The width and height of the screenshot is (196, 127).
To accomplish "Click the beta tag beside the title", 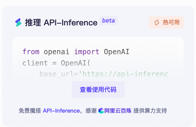I will [108, 21].
